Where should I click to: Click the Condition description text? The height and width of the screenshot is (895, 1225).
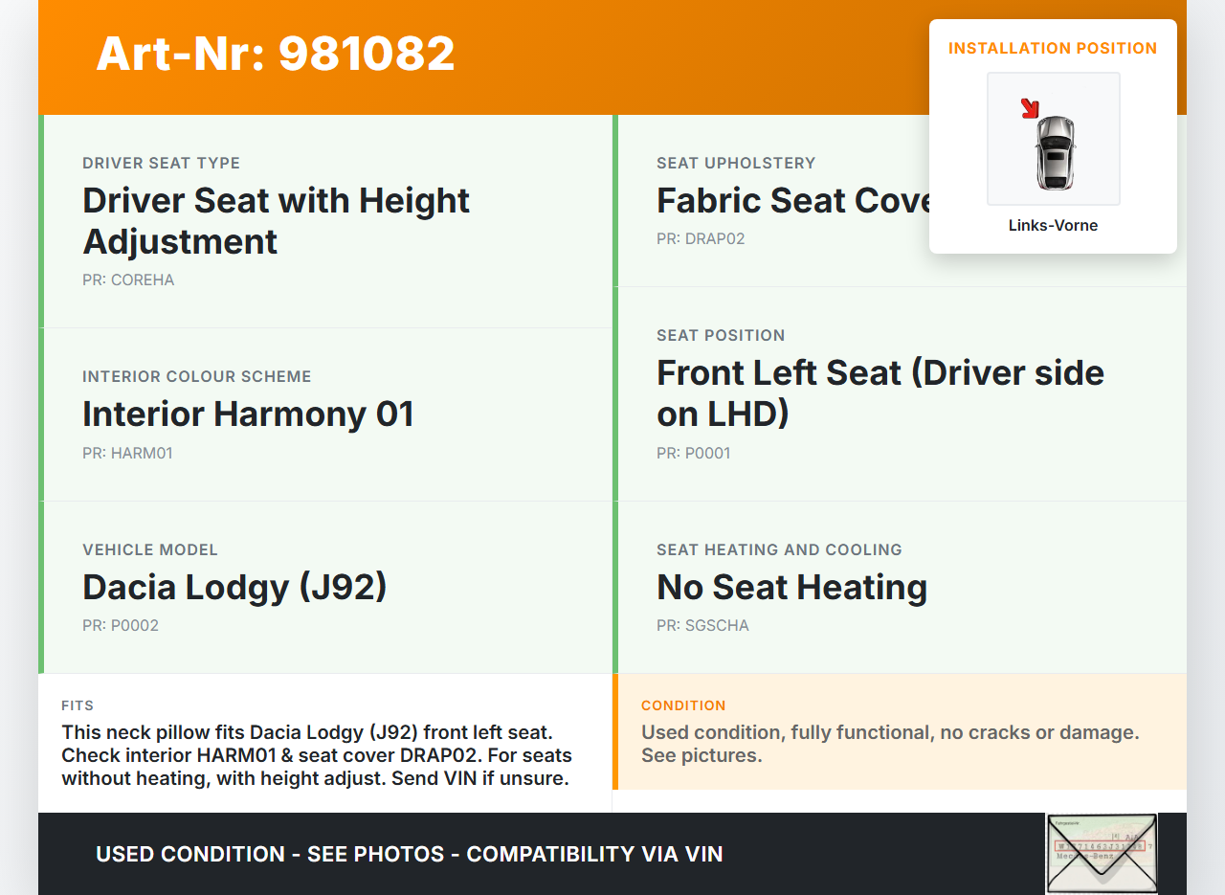point(890,744)
